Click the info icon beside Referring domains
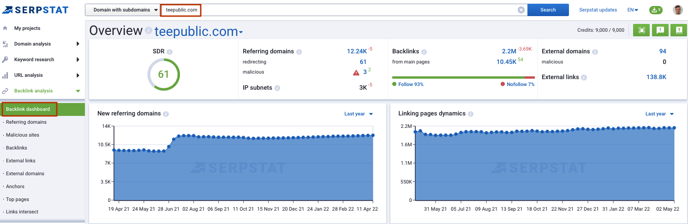This screenshot has width=688, height=224. (299, 52)
